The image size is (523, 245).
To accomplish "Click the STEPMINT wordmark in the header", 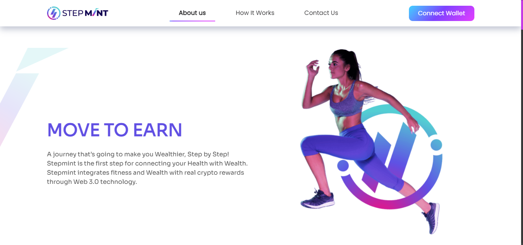I will pyautogui.click(x=85, y=13).
